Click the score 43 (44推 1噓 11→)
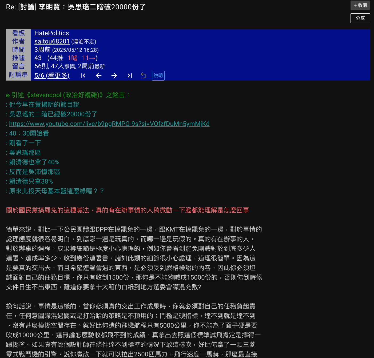The height and width of the screenshot is (358, 374). pyautogui.click(x=66, y=58)
